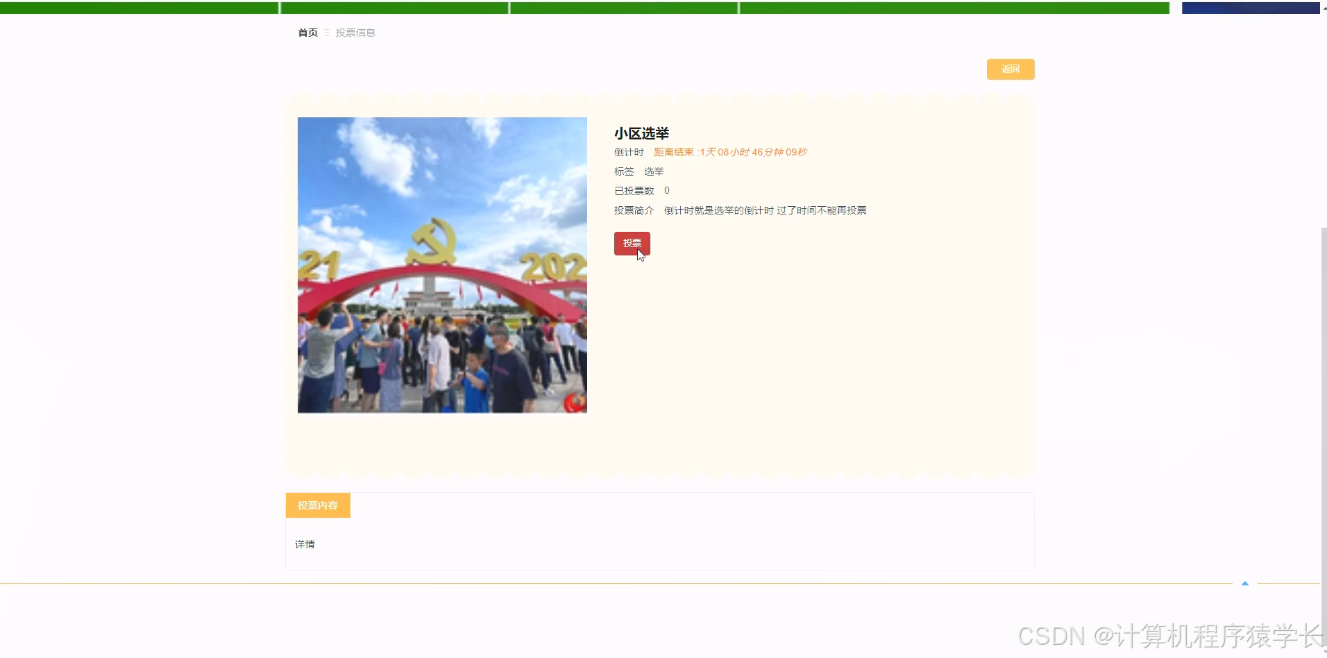Click the countdown text 距离结束
The image size is (1327, 658).
click(x=673, y=151)
